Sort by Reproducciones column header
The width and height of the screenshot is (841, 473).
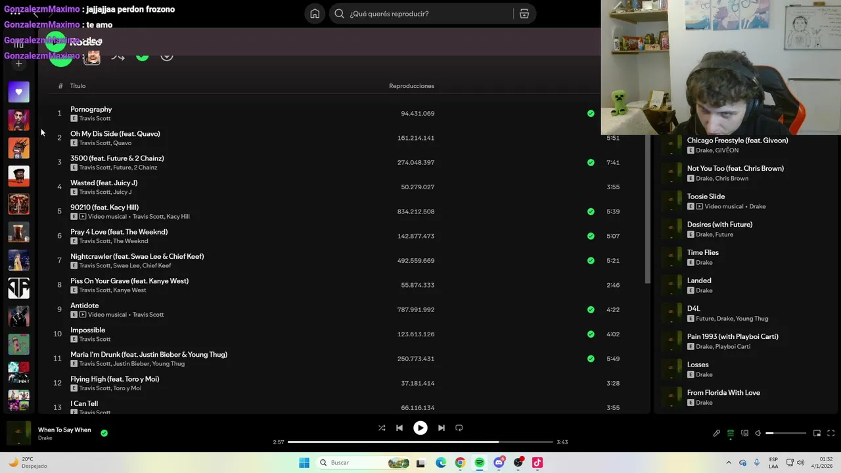(411, 86)
